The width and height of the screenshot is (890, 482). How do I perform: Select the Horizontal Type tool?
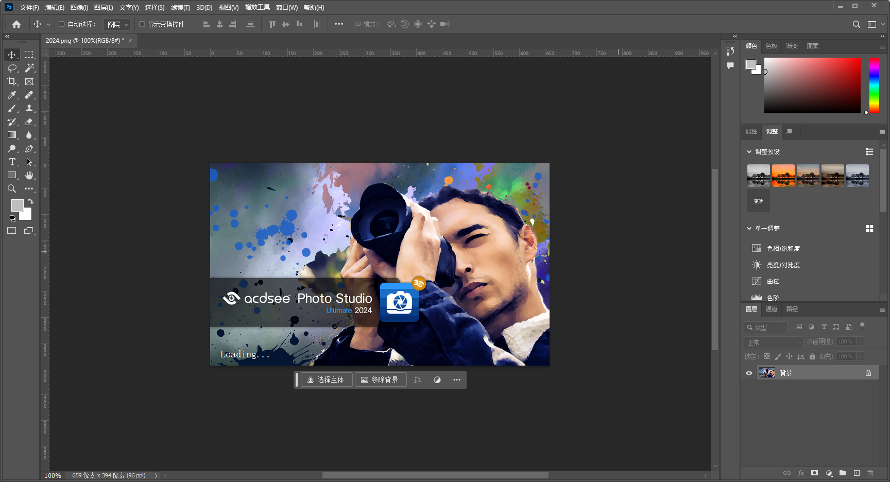pos(12,162)
